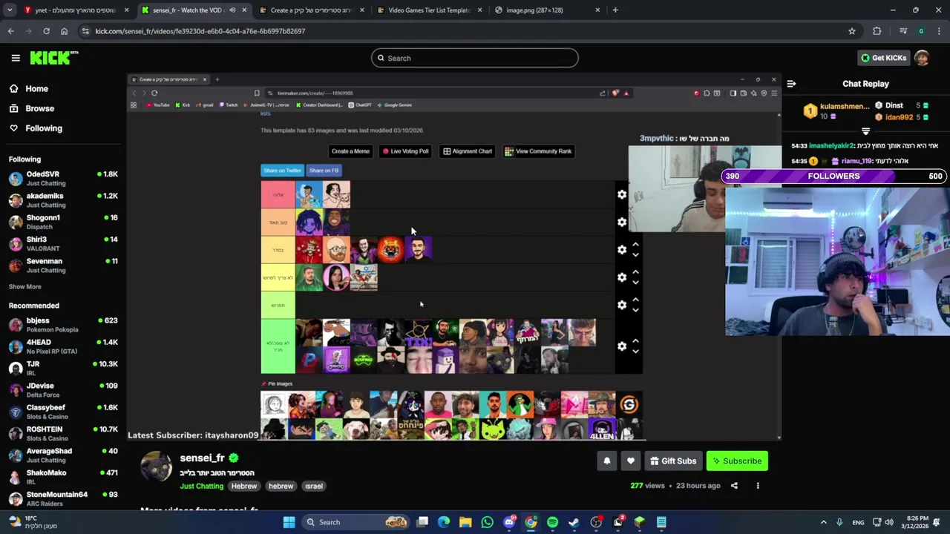
Task: Launch Microsoft Edge from the taskbar
Action: pyautogui.click(x=444, y=522)
